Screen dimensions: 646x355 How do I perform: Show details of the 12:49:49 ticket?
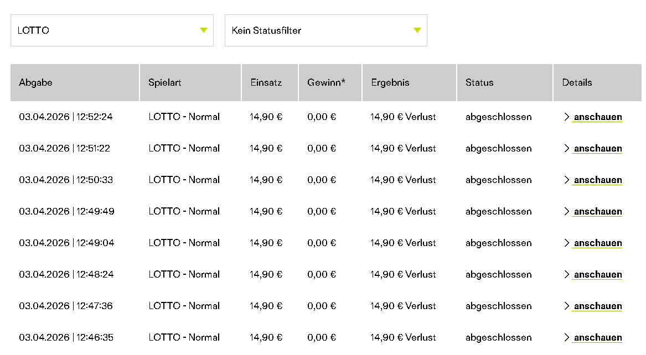click(597, 212)
